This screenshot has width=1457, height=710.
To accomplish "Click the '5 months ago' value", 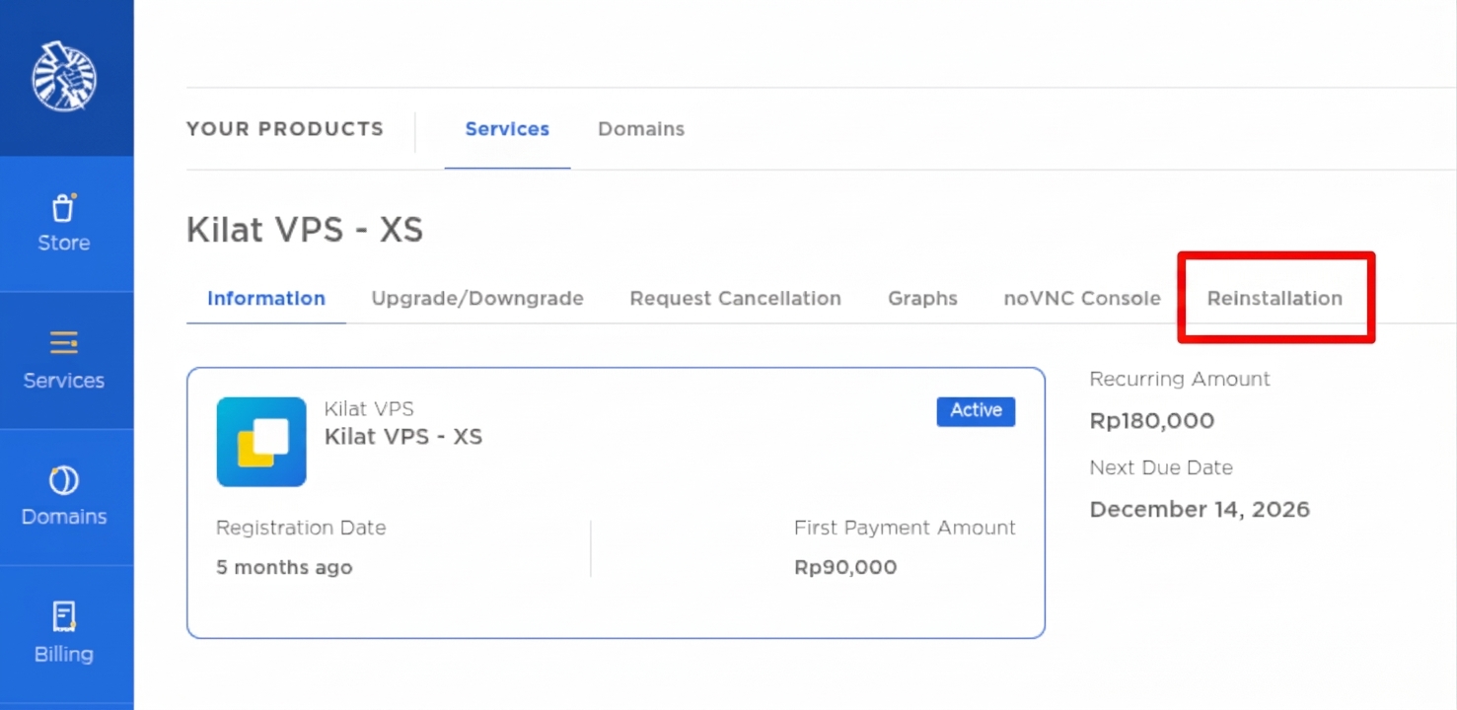I will point(284,568).
